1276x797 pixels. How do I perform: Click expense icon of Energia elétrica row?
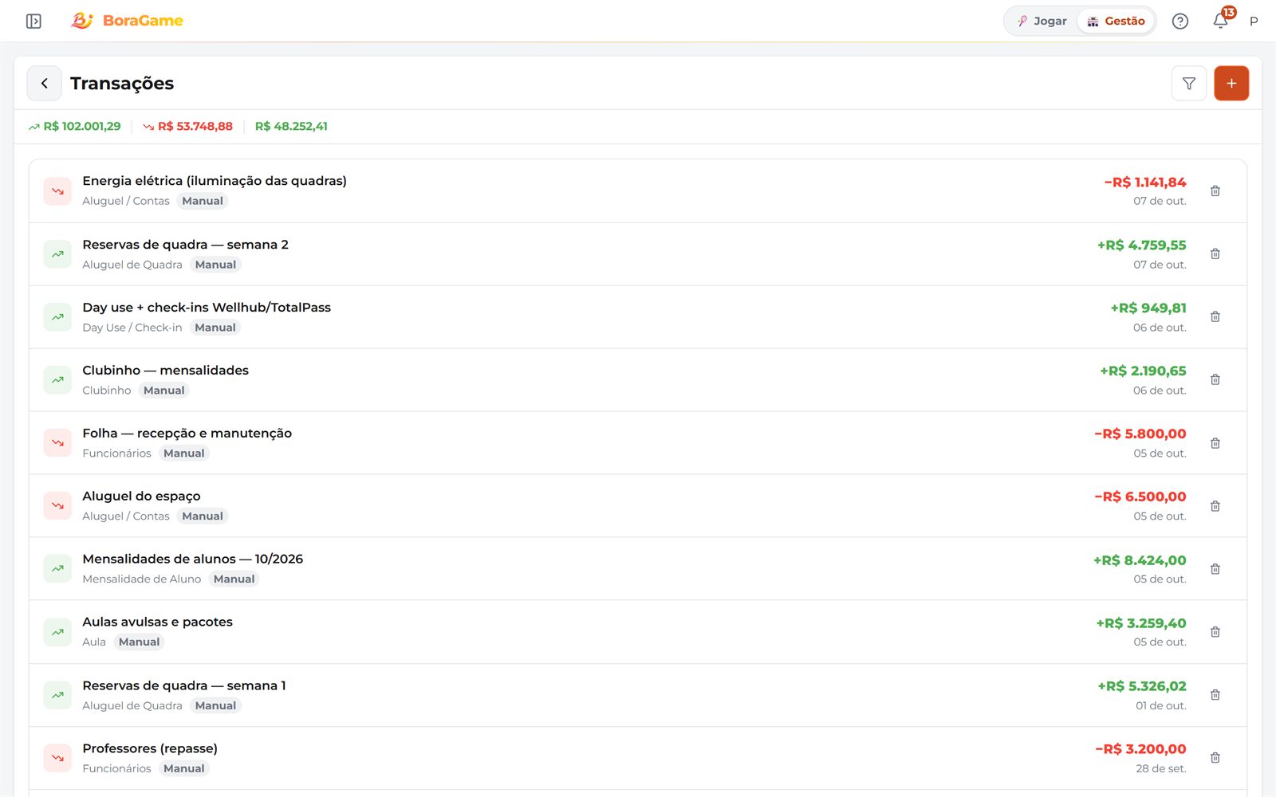pyautogui.click(x=57, y=191)
